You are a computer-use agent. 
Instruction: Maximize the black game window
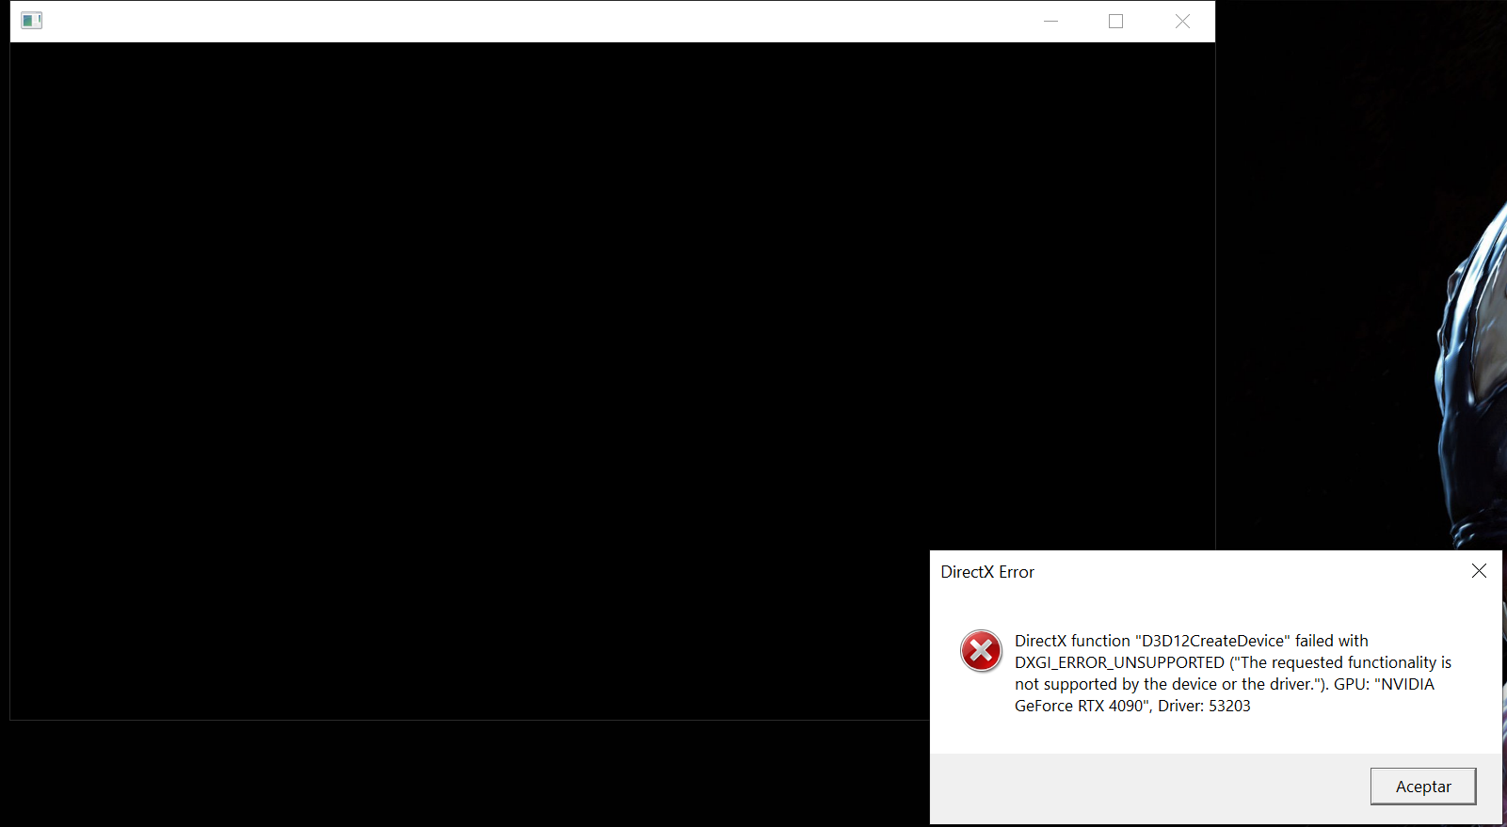[1115, 21]
